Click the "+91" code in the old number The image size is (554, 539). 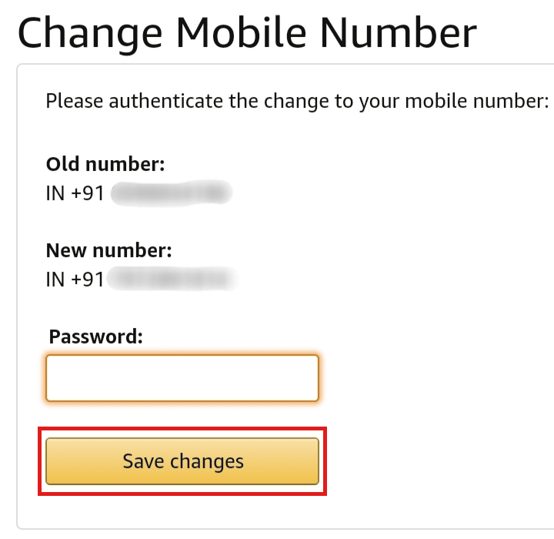click(88, 193)
